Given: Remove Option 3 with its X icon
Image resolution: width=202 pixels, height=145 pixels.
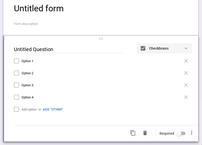Looking at the screenshot, I should [186, 85].
